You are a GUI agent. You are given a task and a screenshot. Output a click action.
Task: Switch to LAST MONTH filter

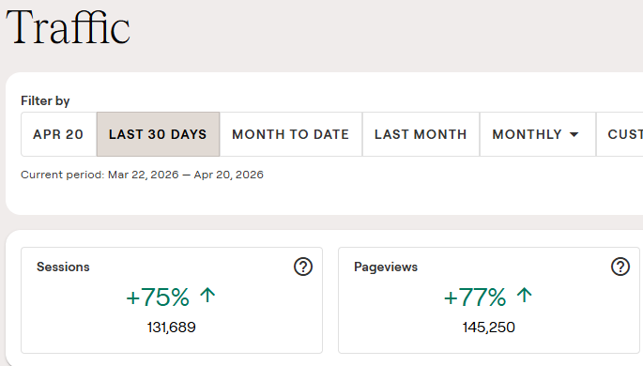click(x=421, y=134)
